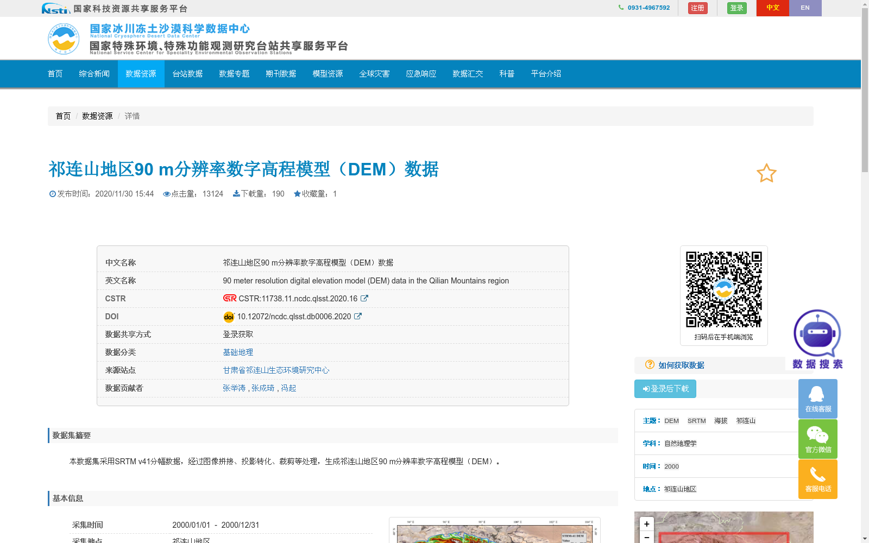Open the 平台介绍 nav menu
Screen dimensions: 869x543
546,74
